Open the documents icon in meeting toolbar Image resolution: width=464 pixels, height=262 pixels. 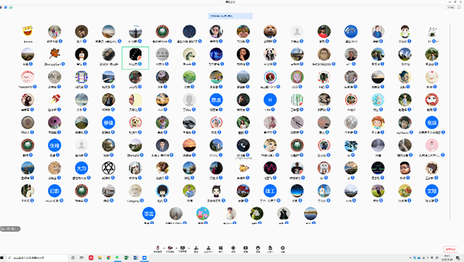pyautogui.click(x=270, y=249)
